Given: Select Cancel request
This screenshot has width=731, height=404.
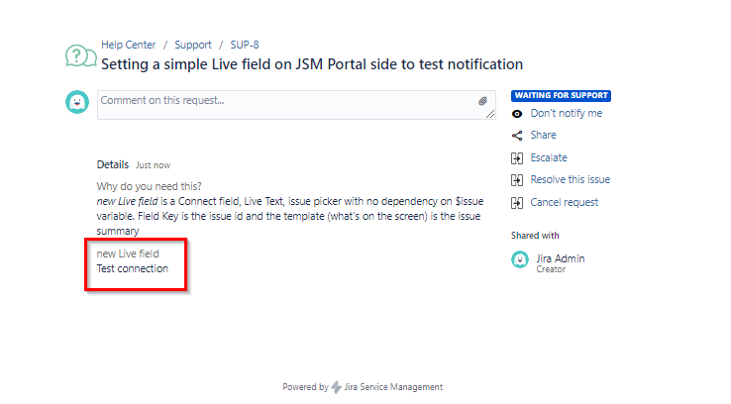Looking at the screenshot, I should coord(564,203).
